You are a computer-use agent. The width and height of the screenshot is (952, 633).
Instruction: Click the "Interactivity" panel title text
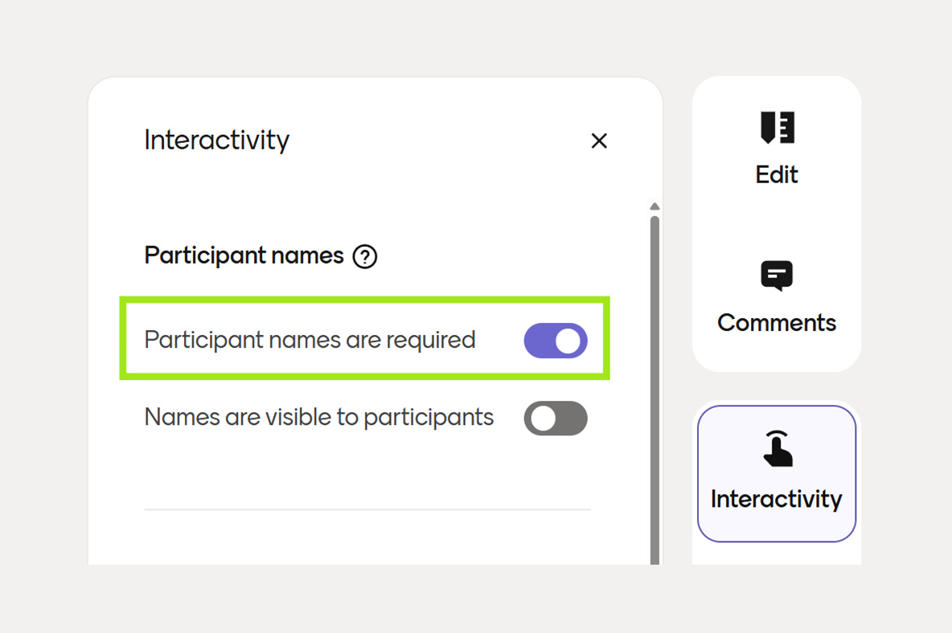(216, 140)
